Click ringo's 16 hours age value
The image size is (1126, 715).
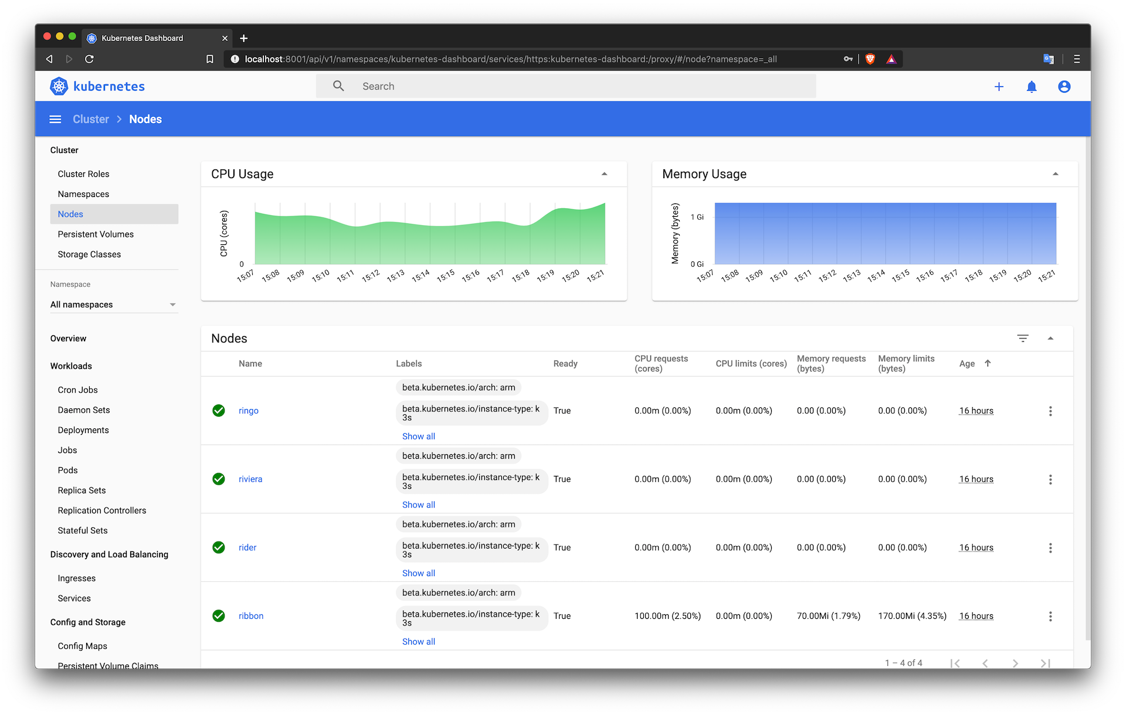976,411
